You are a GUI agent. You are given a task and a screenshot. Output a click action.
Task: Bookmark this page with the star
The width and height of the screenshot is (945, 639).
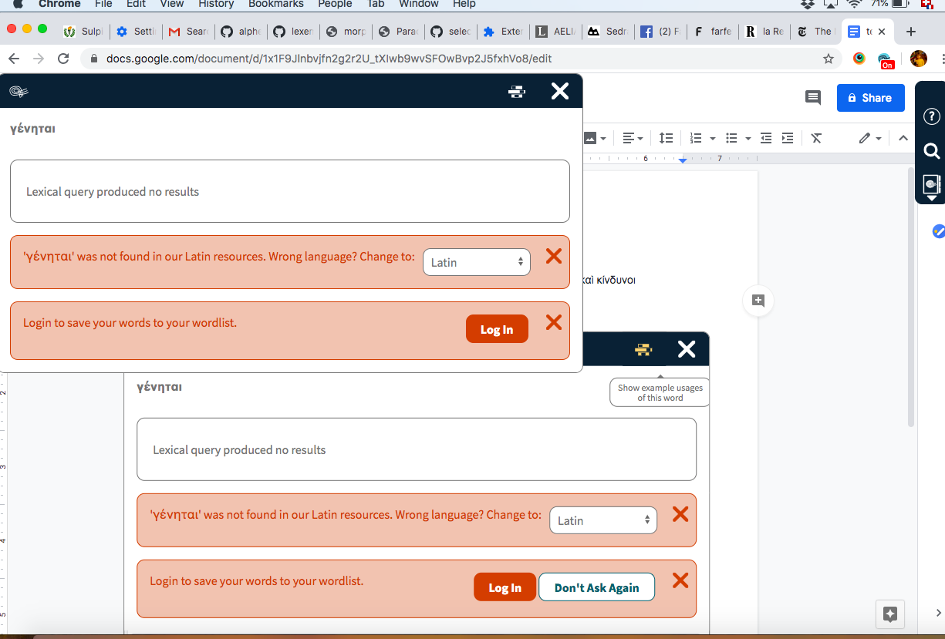(828, 58)
